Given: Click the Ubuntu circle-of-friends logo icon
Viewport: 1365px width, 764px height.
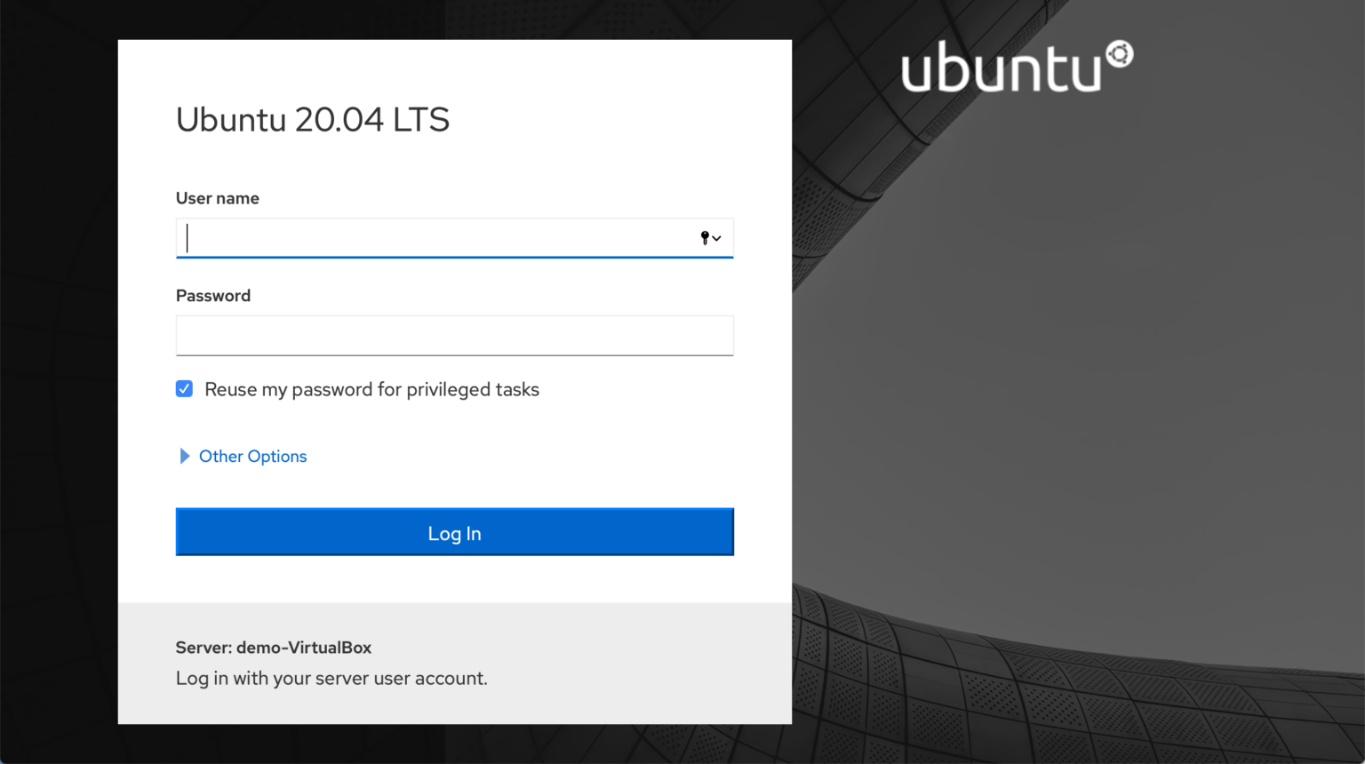Looking at the screenshot, I should click(x=1121, y=57).
